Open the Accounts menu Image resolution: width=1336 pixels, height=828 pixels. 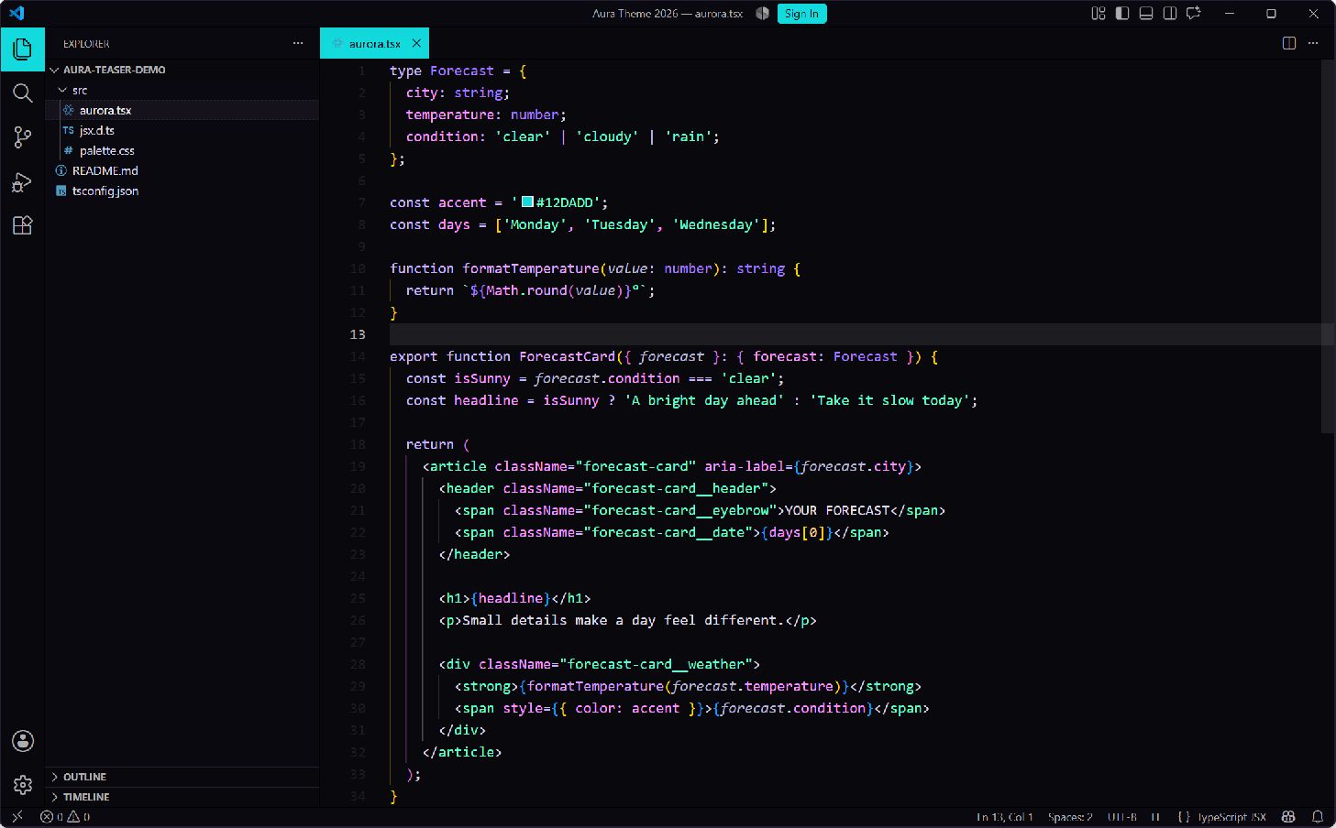(23, 741)
